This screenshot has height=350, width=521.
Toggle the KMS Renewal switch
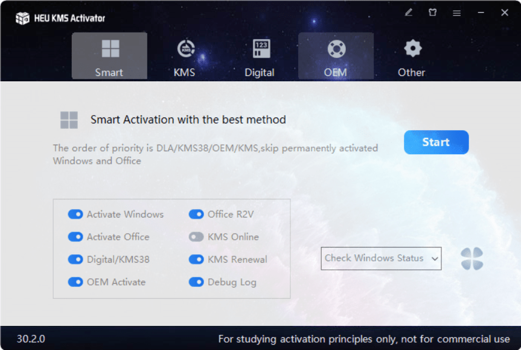click(196, 260)
